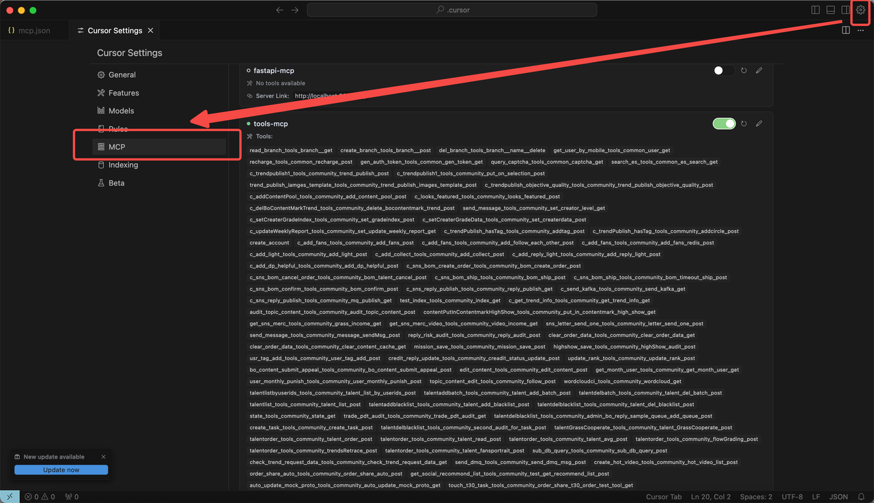Viewport: 874px width, 503px height.
Task: Edit the fastapi-mcp server with pencil
Action: [759, 70]
